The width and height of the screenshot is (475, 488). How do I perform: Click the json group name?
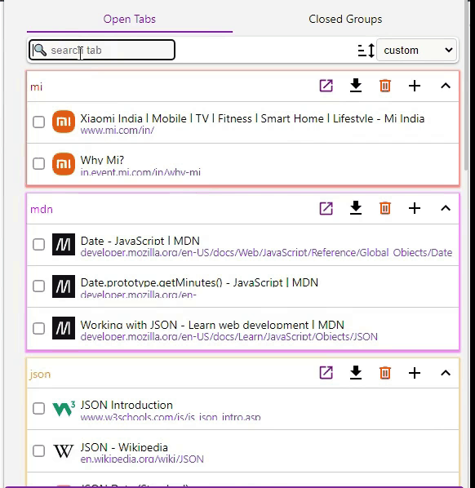40,375
